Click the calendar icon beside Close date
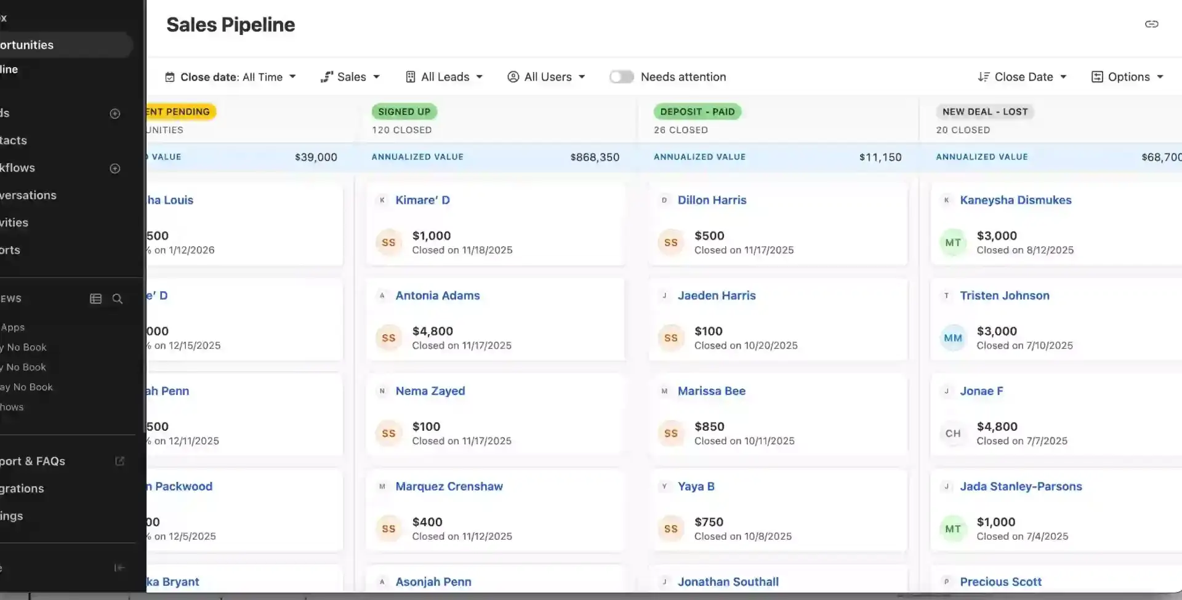The height and width of the screenshot is (600, 1182). [170, 77]
